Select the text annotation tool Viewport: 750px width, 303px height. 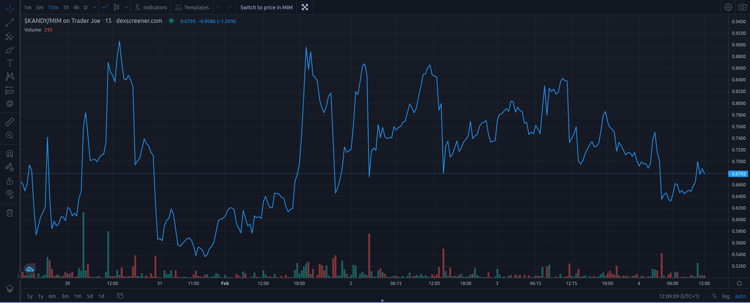click(x=9, y=63)
